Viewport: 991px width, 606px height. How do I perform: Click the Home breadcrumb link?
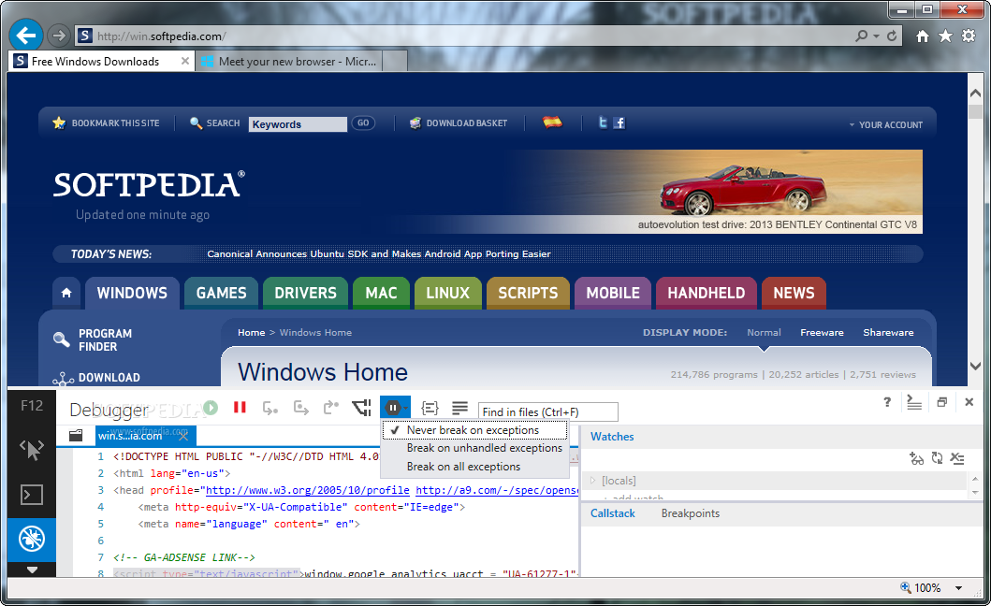tap(251, 332)
